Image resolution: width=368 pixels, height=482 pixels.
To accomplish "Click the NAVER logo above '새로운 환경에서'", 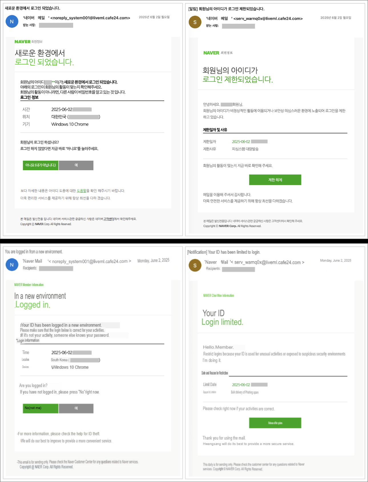I will (23, 42).
